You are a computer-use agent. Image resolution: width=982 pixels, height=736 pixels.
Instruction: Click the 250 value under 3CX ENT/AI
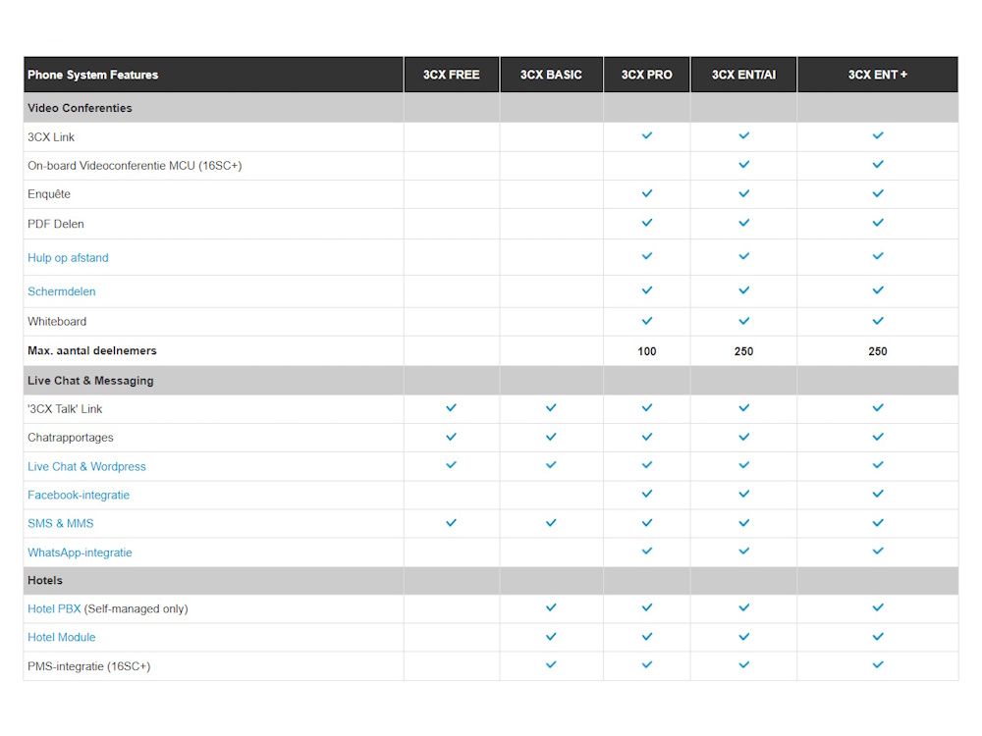(744, 351)
